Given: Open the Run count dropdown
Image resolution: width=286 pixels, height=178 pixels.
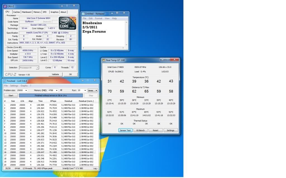Looking at the screenshot, I should pyautogui.click(x=85, y=90).
